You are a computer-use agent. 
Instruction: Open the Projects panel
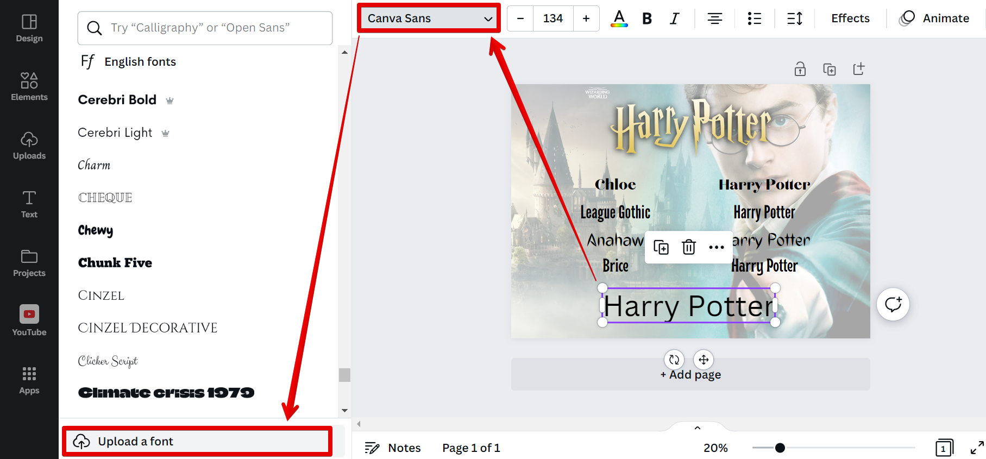click(x=29, y=263)
